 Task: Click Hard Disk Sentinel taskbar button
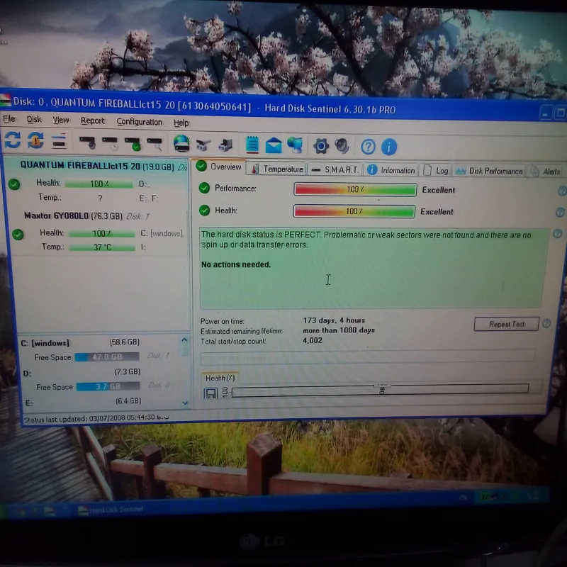click(111, 510)
